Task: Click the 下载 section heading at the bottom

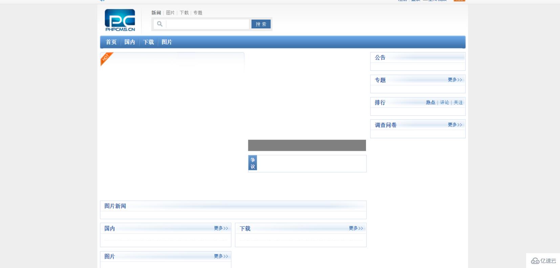Action: tap(245, 229)
